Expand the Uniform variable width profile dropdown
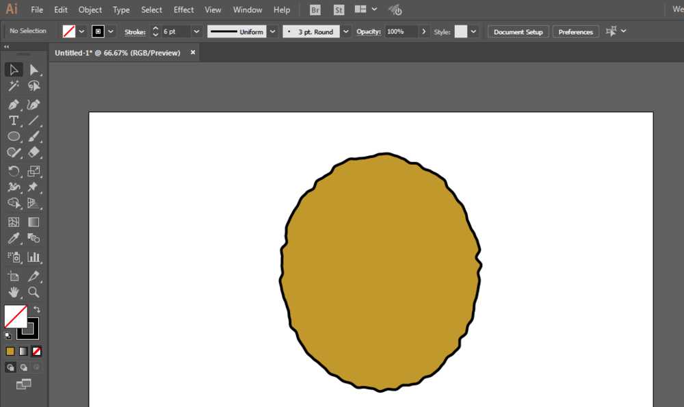The height and width of the screenshot is (407, 684). tap(272, 32)
